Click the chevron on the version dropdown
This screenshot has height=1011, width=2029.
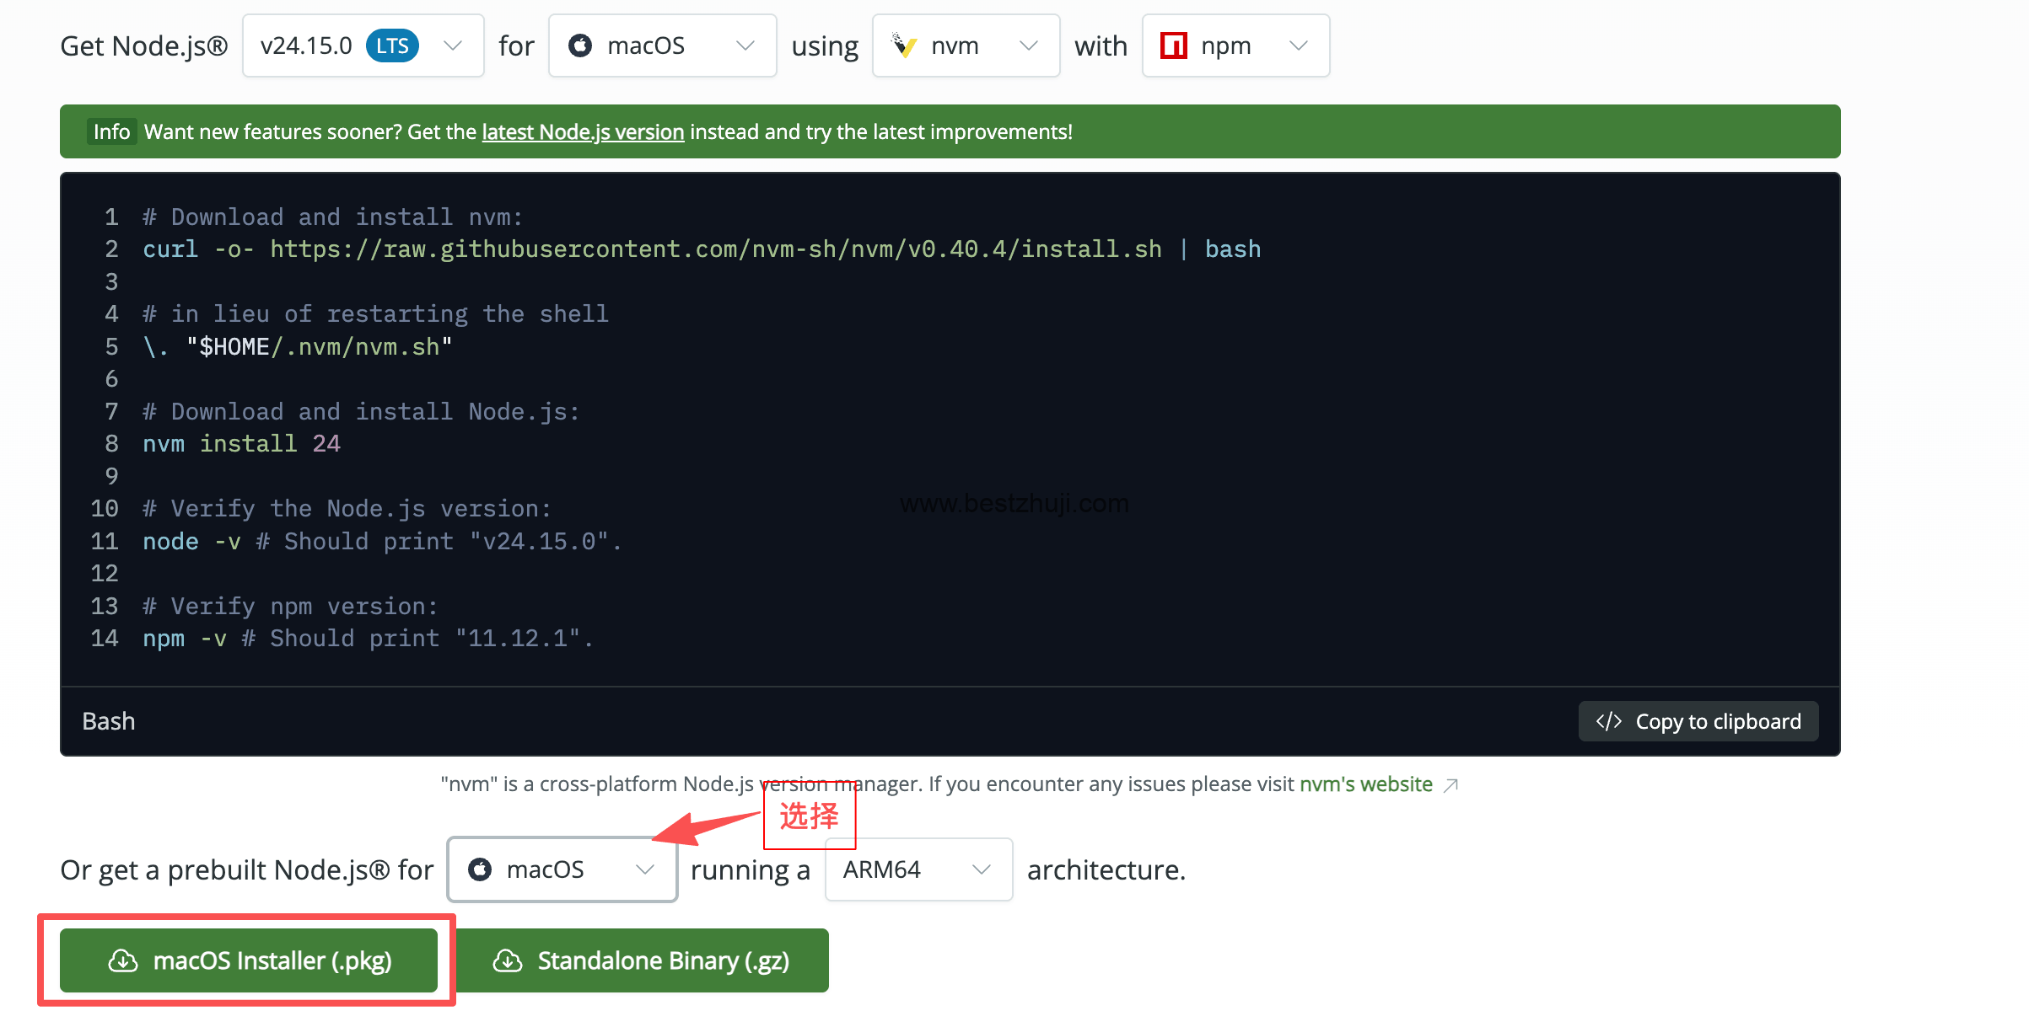[453, 45]
